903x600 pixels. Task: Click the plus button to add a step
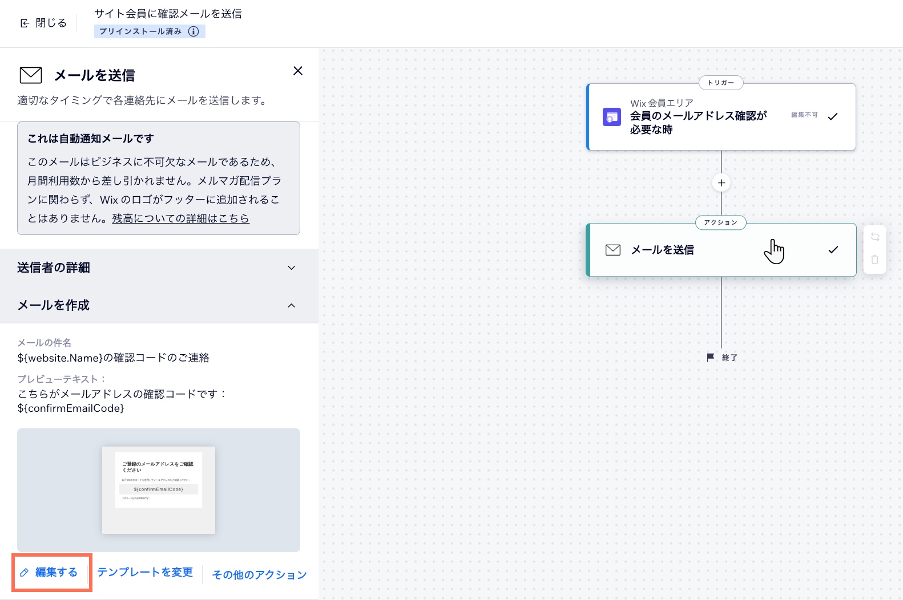tap(721, 183)
